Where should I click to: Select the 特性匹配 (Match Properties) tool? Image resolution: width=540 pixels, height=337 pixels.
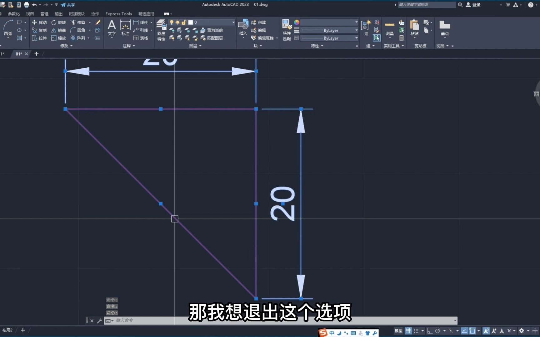[x=287, y=30]
